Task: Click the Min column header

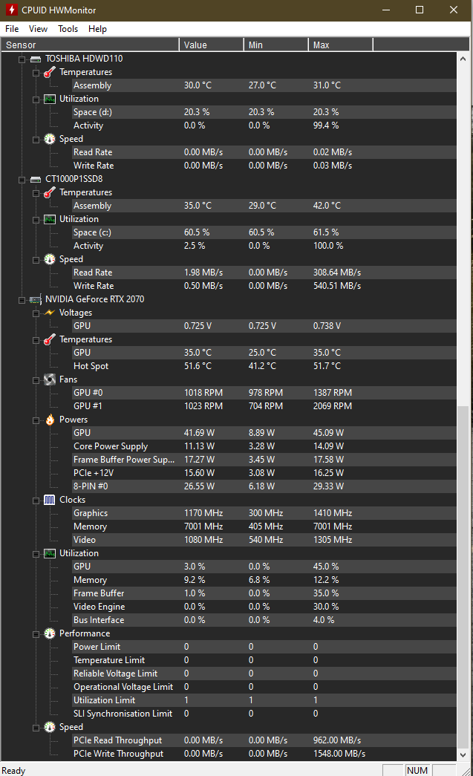Action: pos(276,45)
